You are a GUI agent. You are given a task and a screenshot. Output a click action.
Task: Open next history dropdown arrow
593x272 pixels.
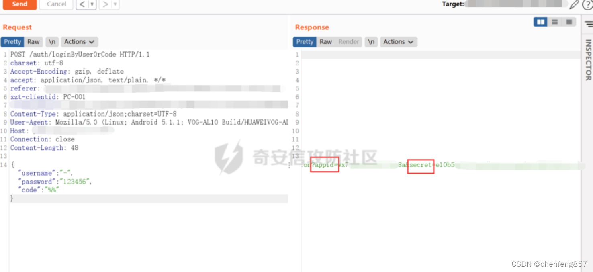click(115, 4)
